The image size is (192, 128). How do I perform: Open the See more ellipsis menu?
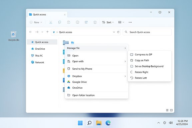pyautogui.click(x=130, y=22)
